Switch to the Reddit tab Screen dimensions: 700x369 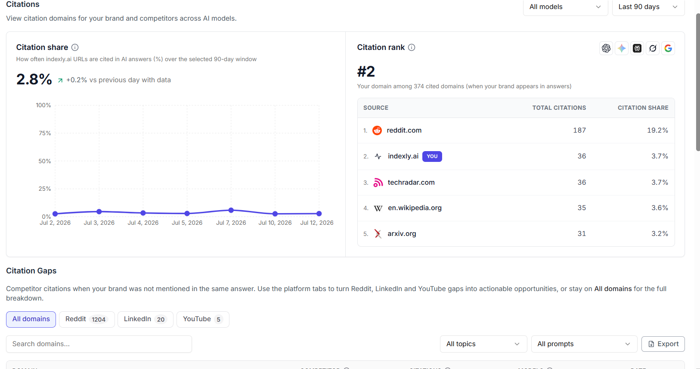pyautogui.click(x=87, y=319)
